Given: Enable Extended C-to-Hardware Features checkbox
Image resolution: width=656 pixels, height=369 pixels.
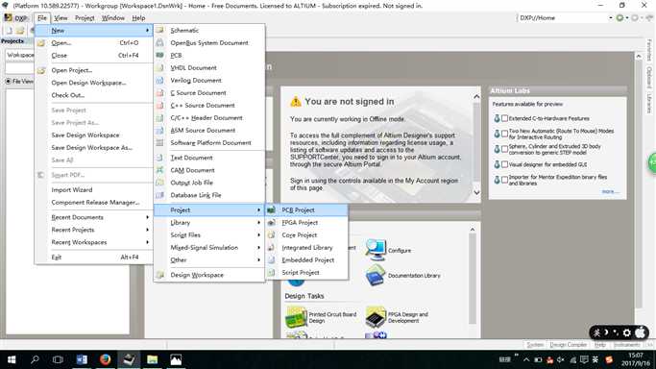Looking at the screenshot, I should coord(505,118).
